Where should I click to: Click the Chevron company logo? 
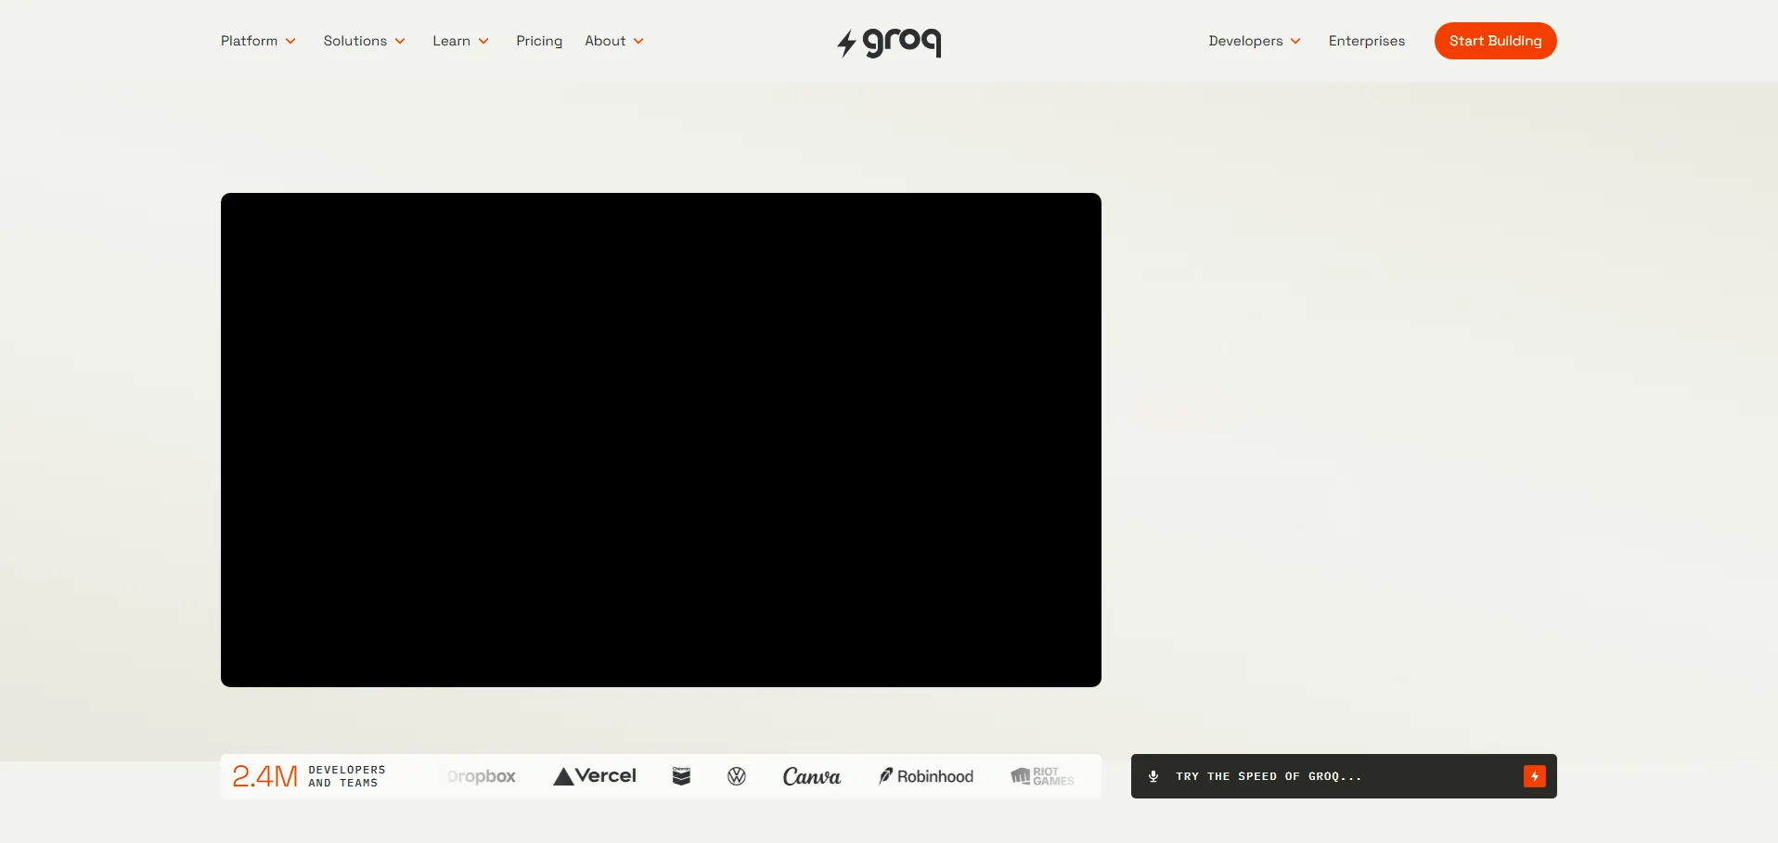[x=681, y=776]
